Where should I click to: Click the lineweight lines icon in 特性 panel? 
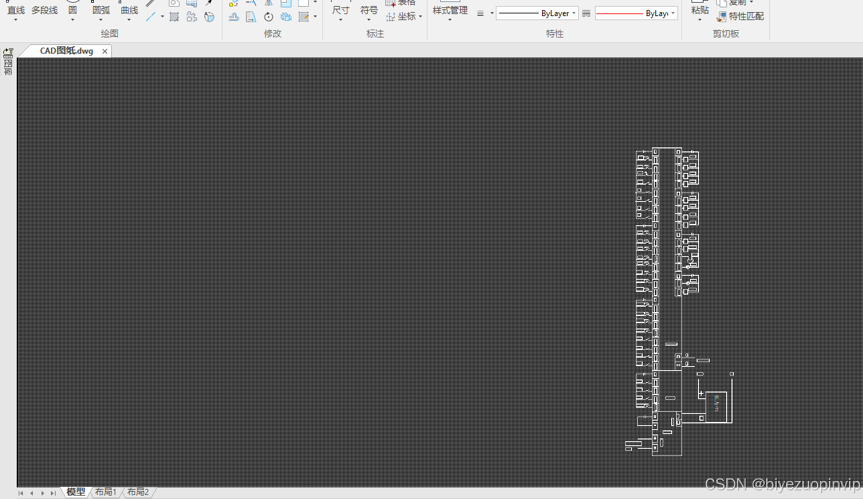tap(480, 13)
